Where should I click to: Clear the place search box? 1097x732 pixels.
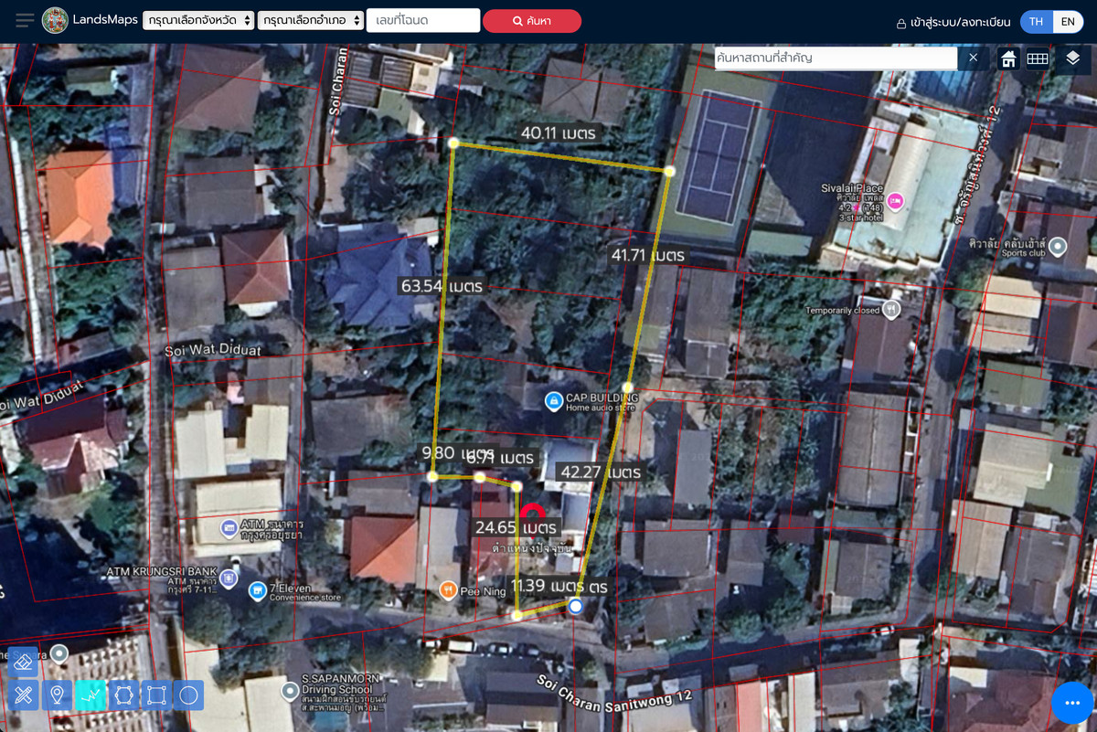(973, 58)
